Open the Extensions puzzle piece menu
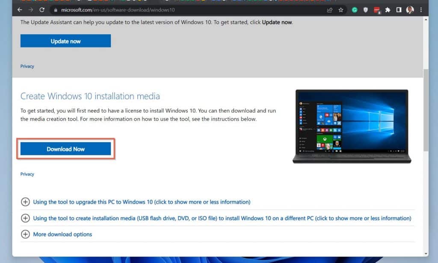 tap(388, 10)
